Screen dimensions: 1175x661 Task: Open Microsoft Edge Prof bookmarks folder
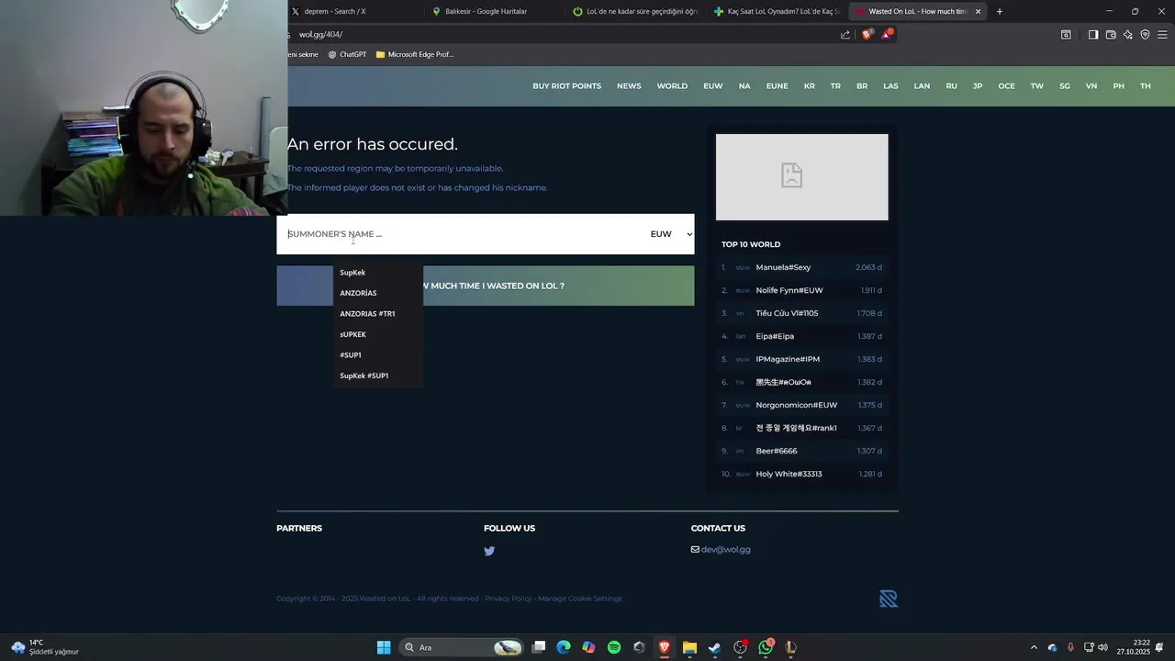tap(415, 54)
